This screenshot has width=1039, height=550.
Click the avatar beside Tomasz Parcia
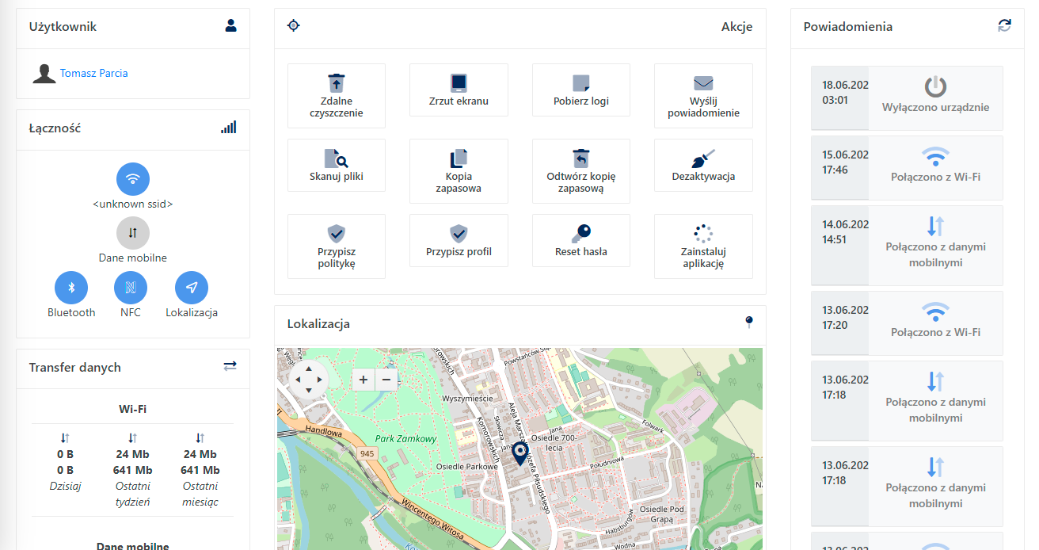(x=44, y=74)
